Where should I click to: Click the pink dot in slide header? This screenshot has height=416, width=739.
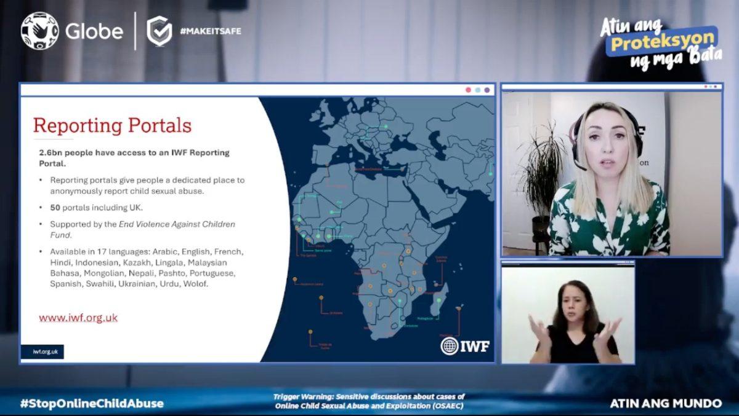click(x=468, y=90)
